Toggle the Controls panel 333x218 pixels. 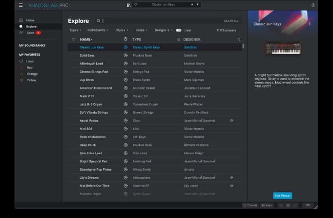click(x=250, y=205)
